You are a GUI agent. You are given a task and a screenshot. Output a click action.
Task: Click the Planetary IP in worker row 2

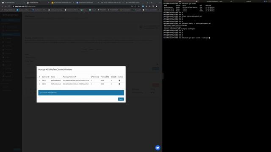tap(76, 84)
